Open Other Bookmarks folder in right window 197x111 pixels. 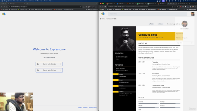pos(191,10)
